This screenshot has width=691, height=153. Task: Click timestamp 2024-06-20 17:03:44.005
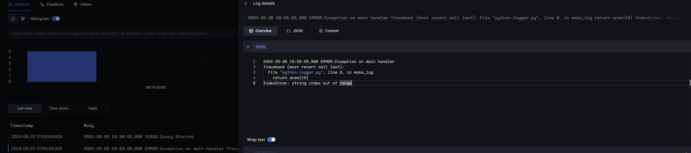37,149
